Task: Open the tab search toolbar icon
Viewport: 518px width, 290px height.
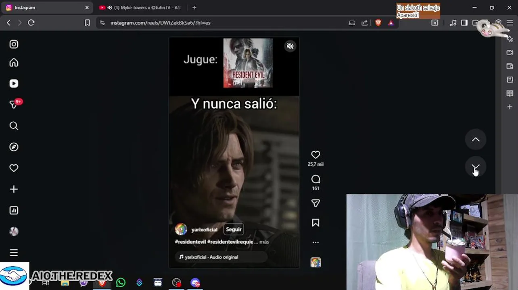Action: point(435,23)
